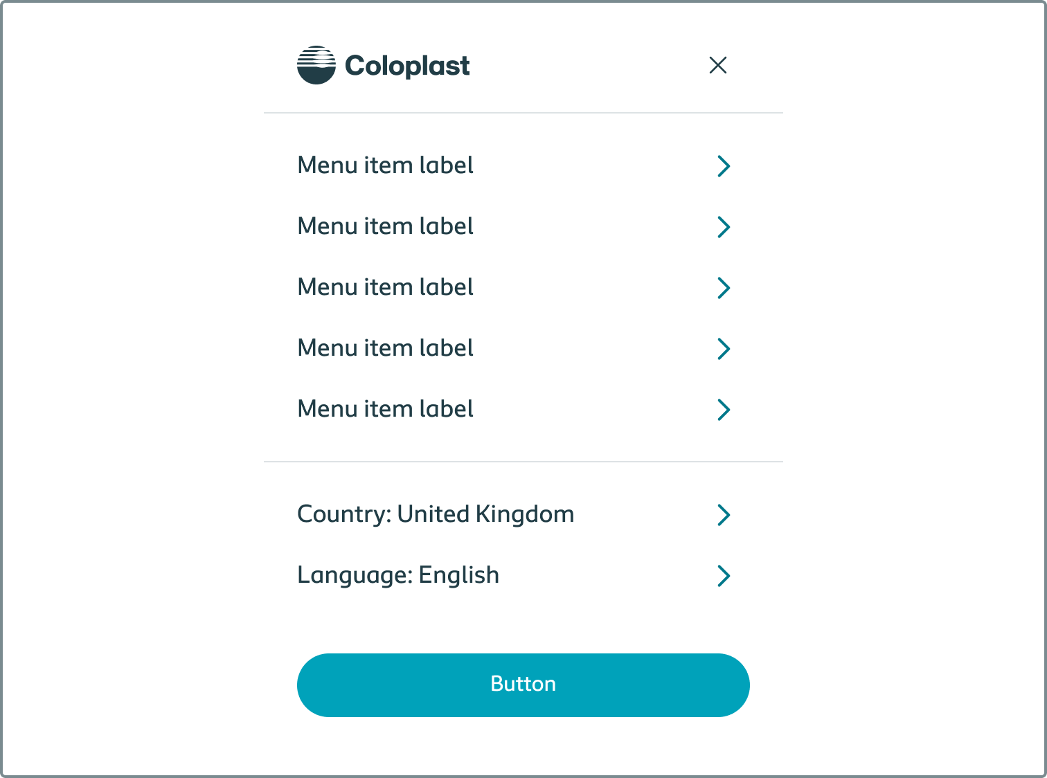Click the chevron beside the second menu item
The height and width of the screenshot is (778, 1047).
(x=724, y=227)
